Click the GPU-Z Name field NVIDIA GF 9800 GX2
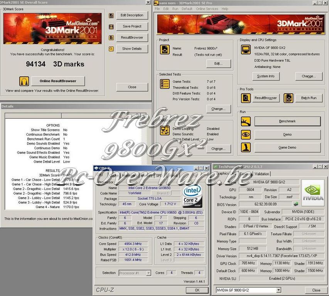The image size is (329, 296). pyautogui.click(x=269, y=182)
